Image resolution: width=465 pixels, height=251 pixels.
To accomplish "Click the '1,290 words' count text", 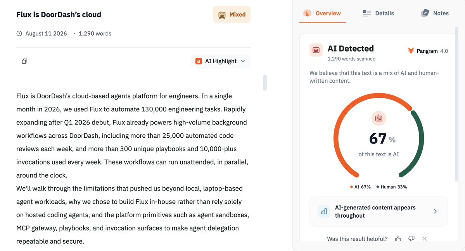I will coord(95,33).
